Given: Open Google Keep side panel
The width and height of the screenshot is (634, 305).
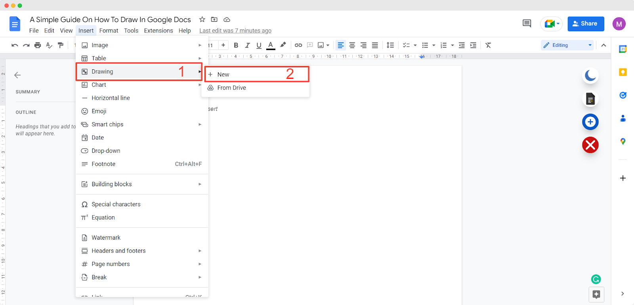Looking at the screenshot, I should point(623,72).
